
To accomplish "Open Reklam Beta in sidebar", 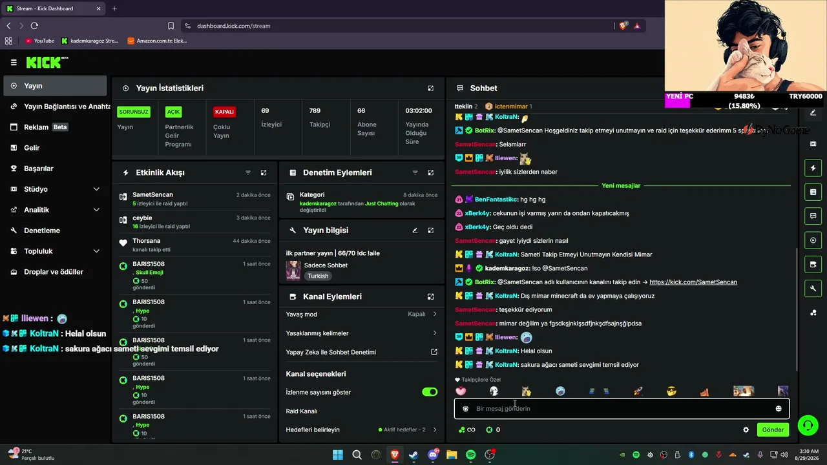I will [x=55, y=127].
